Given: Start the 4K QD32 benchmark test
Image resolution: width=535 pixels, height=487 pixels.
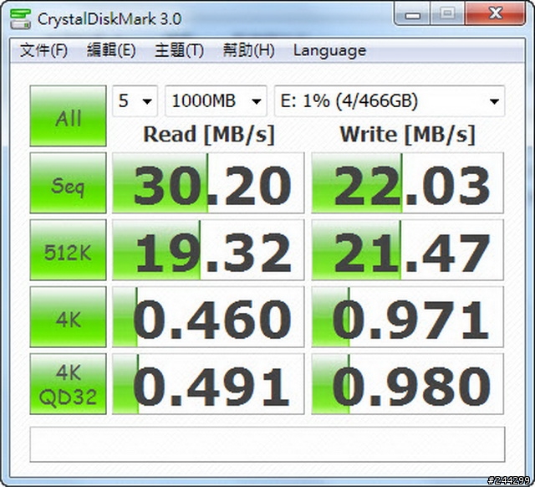Looking at the screenshot, I should (x=69, y=384).
